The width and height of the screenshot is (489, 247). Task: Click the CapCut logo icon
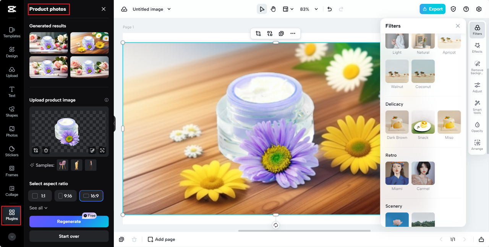coord(11,9)
